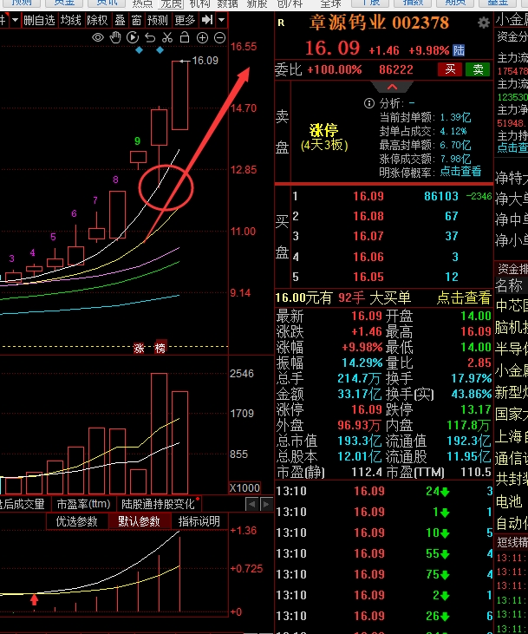Image resolution: width=528 pixels, height=634 pixels.
Task: Click the info icon beside 分析
Action: [368, 103]
